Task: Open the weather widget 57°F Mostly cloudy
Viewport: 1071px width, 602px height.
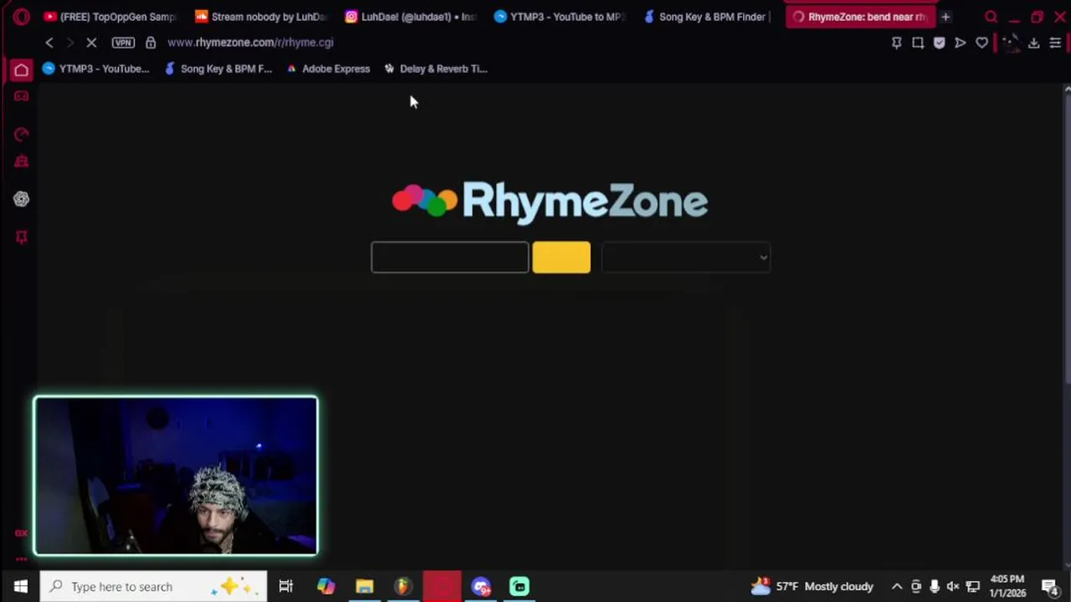Action: [812, 586]
